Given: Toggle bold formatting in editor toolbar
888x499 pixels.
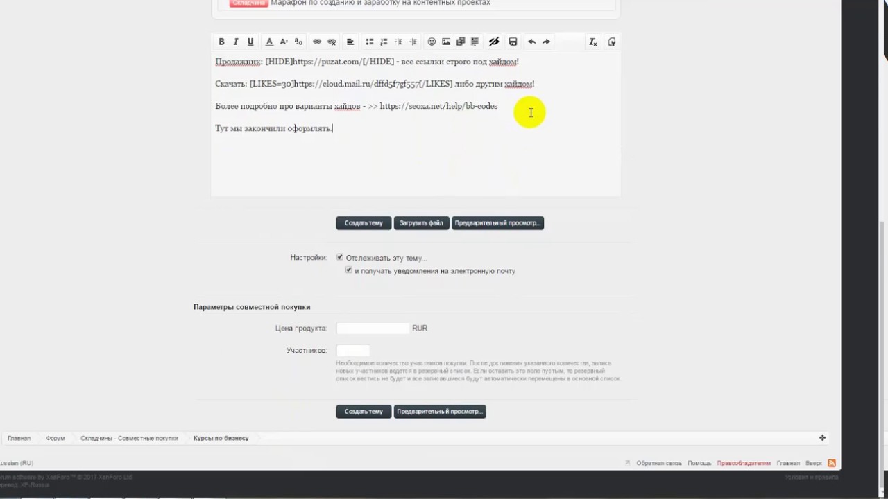Looking at the screenshot, I should [221, 42].
